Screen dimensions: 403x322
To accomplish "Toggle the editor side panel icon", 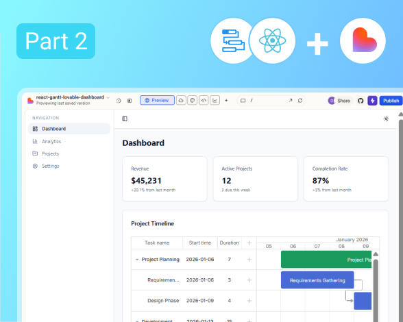I will (130, 101).
